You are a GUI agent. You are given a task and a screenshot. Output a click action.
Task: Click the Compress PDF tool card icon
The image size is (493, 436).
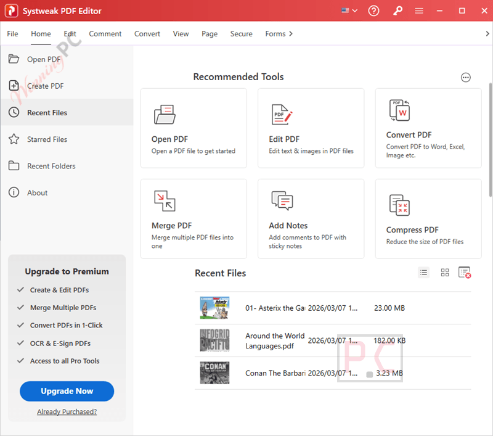[399, 205]
